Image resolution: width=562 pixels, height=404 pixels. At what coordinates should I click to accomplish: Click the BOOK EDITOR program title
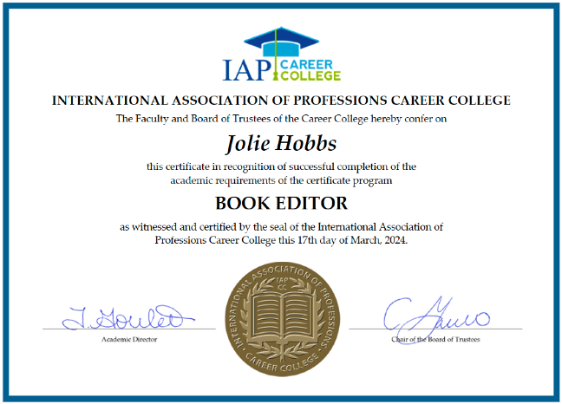(281, 204)
